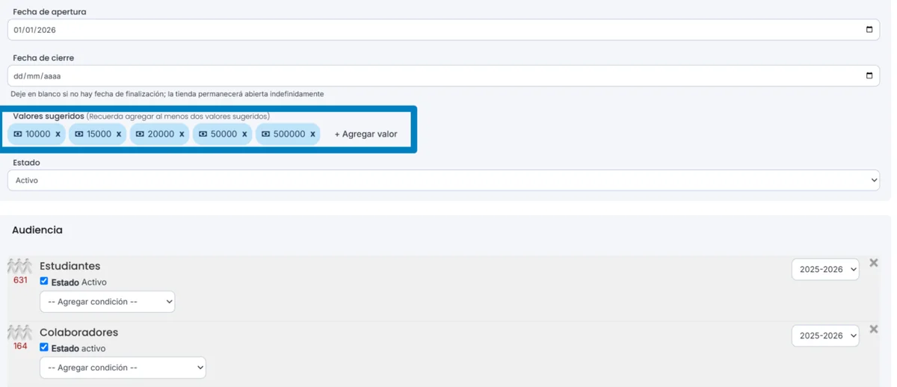Viewport: 897px width, 387px height.
Task: Add a new value with Agregar valor
Action: [366, 134]
